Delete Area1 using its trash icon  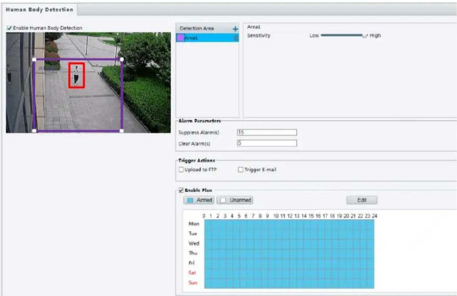236,38
